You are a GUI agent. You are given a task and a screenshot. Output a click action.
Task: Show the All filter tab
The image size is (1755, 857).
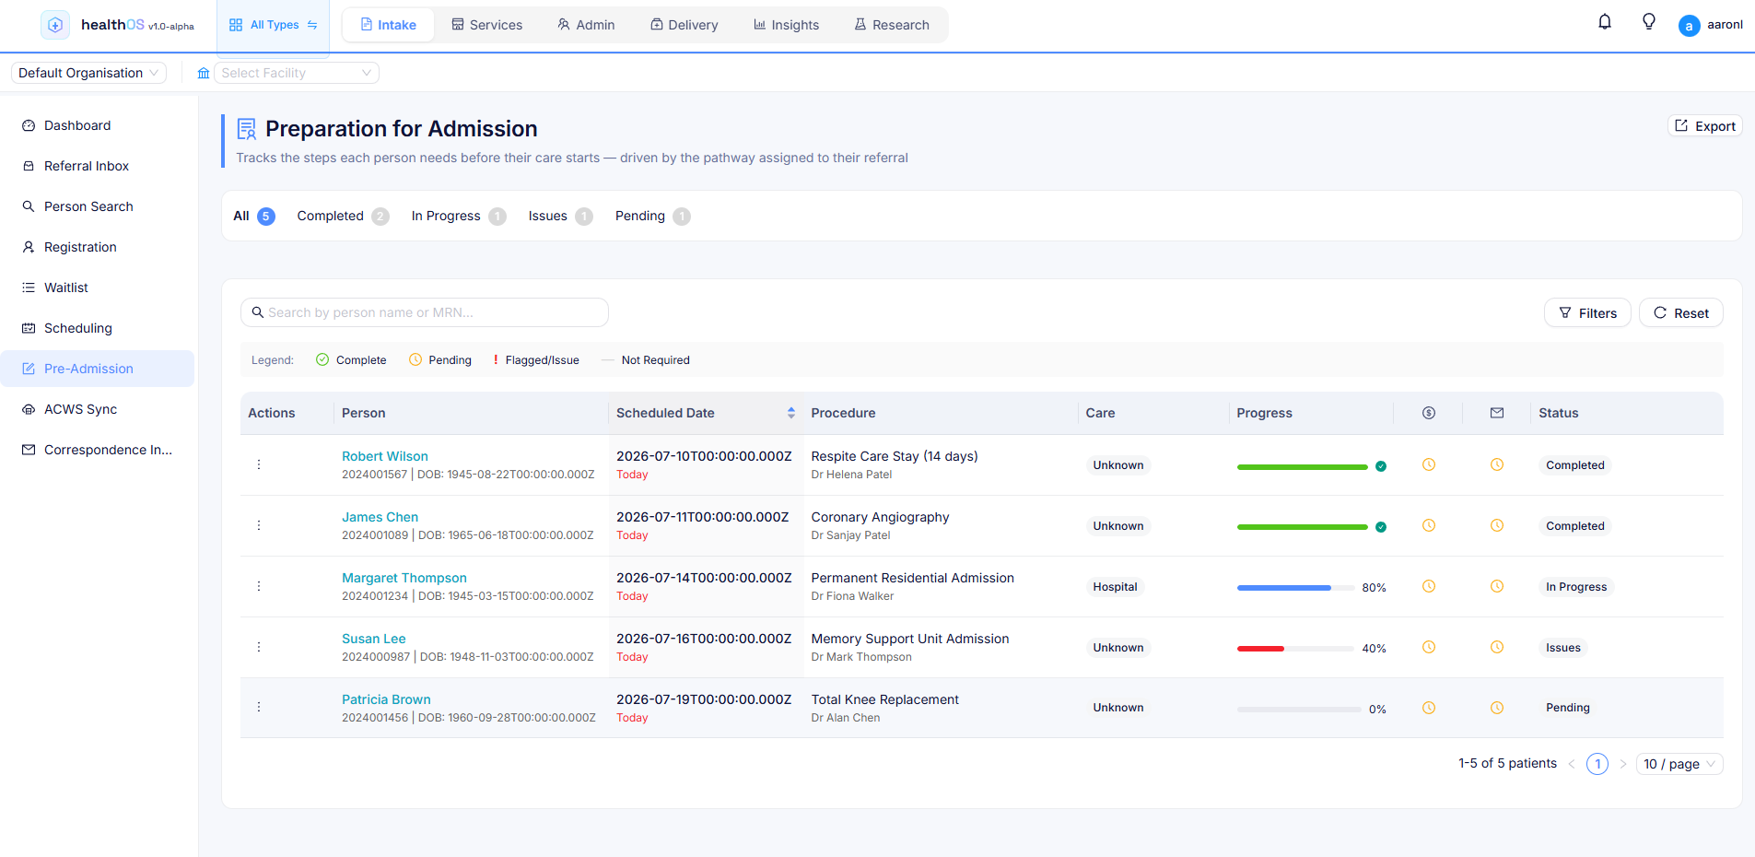point(253,216)
